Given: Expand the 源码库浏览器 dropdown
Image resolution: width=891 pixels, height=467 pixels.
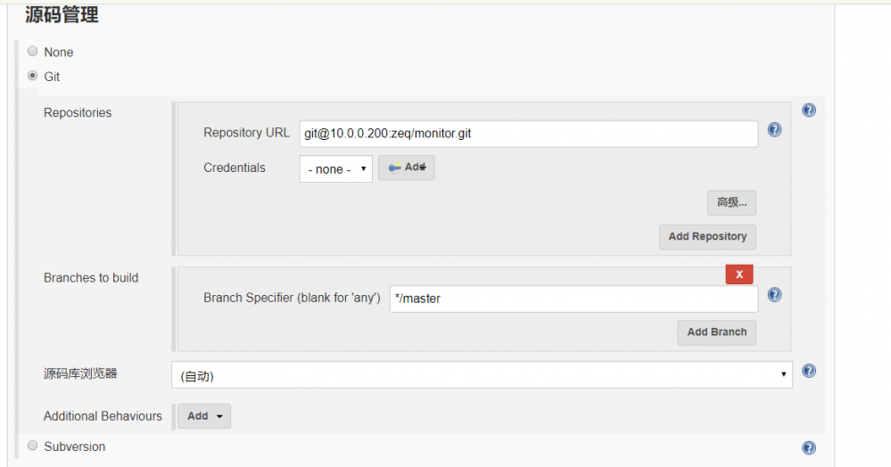Looking at the screenshot, I should [482, 375].
